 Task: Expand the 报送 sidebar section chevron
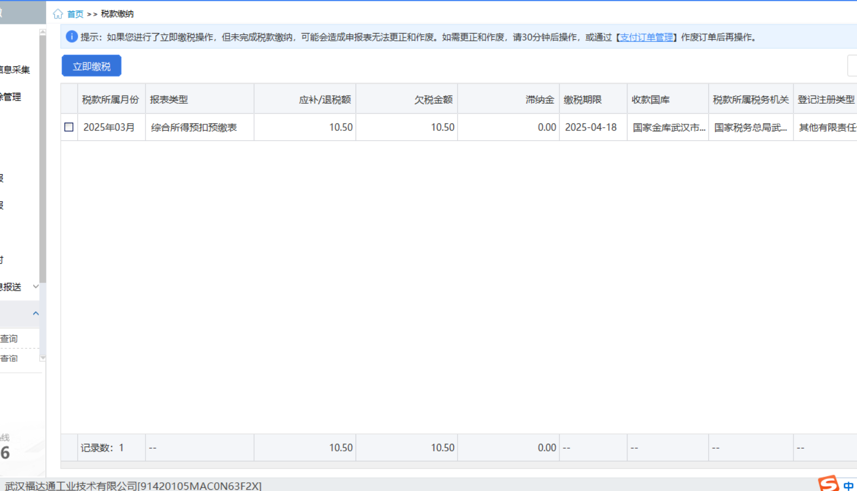click(36, 286)
